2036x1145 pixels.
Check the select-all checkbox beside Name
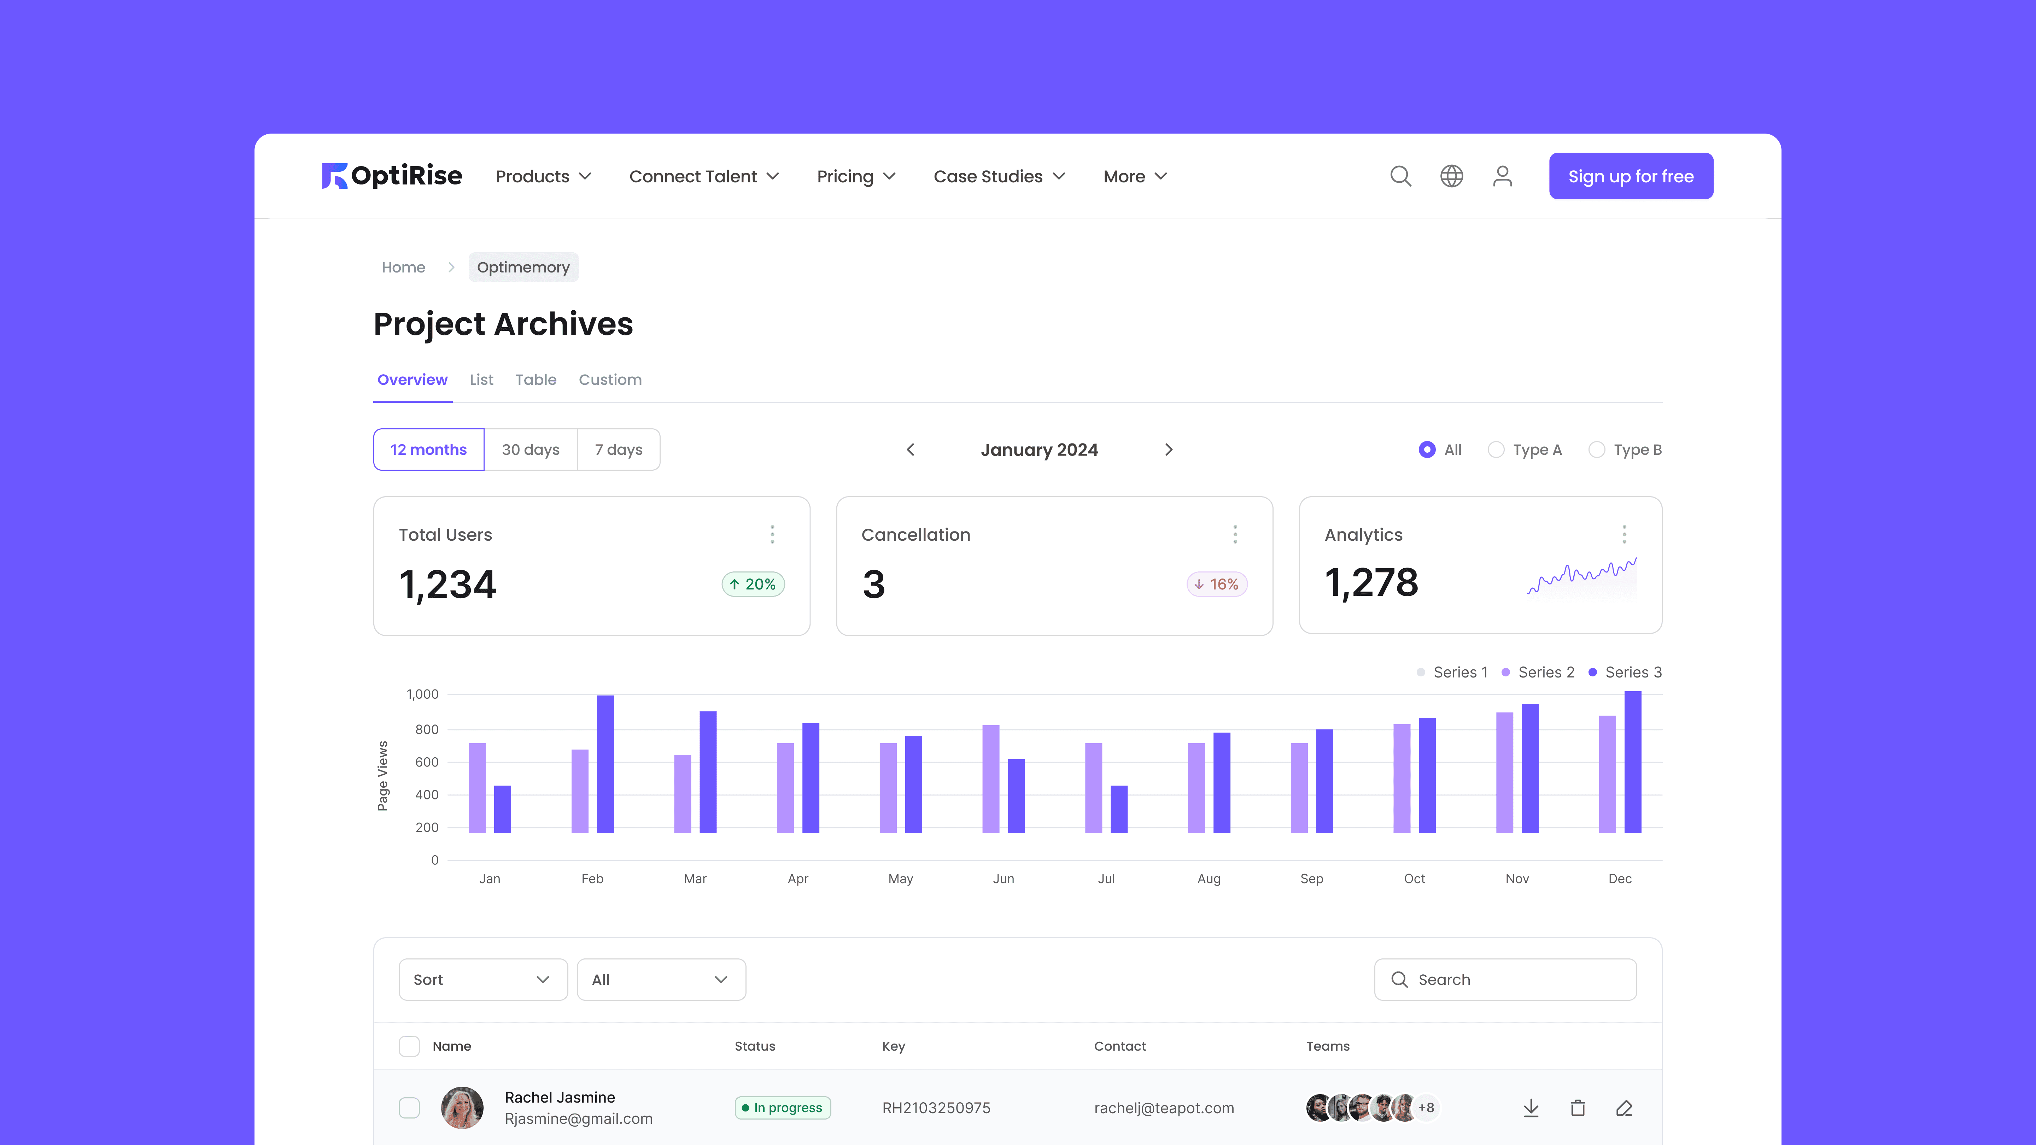(409, 1046)
